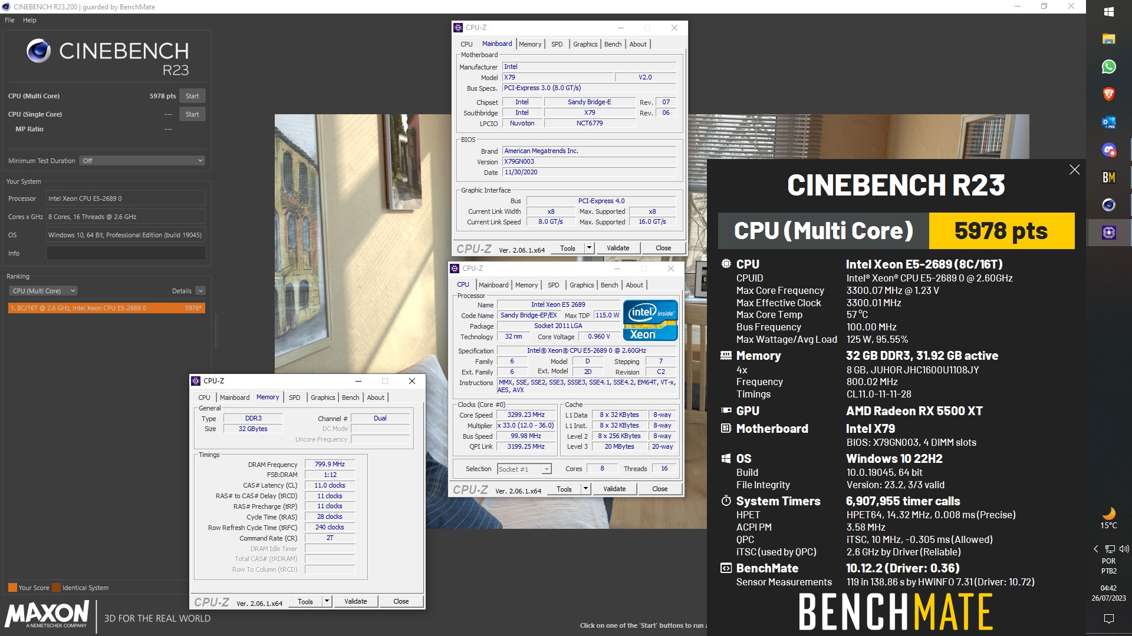The image size is (1132, 636).
Task: Click the Cinebench Info input field
Action: pos(126,253)
